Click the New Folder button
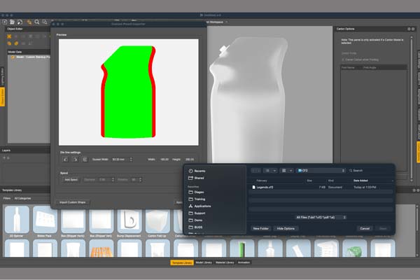Viewport: 420px width, 280px height. tap(260, 228)
